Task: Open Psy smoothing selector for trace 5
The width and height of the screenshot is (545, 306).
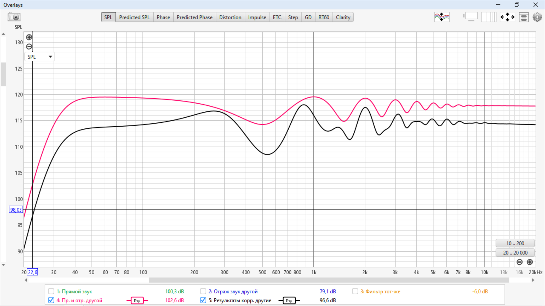Action: pos(289,301)
